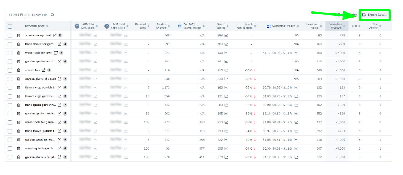403x175 pixels.
Task: Open garden shovel & spade keyword
Action: pos(41,79)
